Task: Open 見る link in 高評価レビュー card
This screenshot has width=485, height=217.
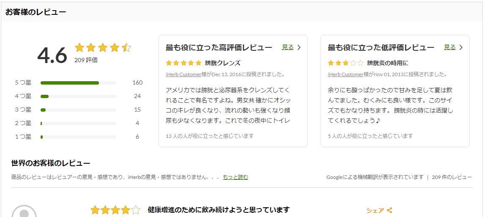Action: 288,47
